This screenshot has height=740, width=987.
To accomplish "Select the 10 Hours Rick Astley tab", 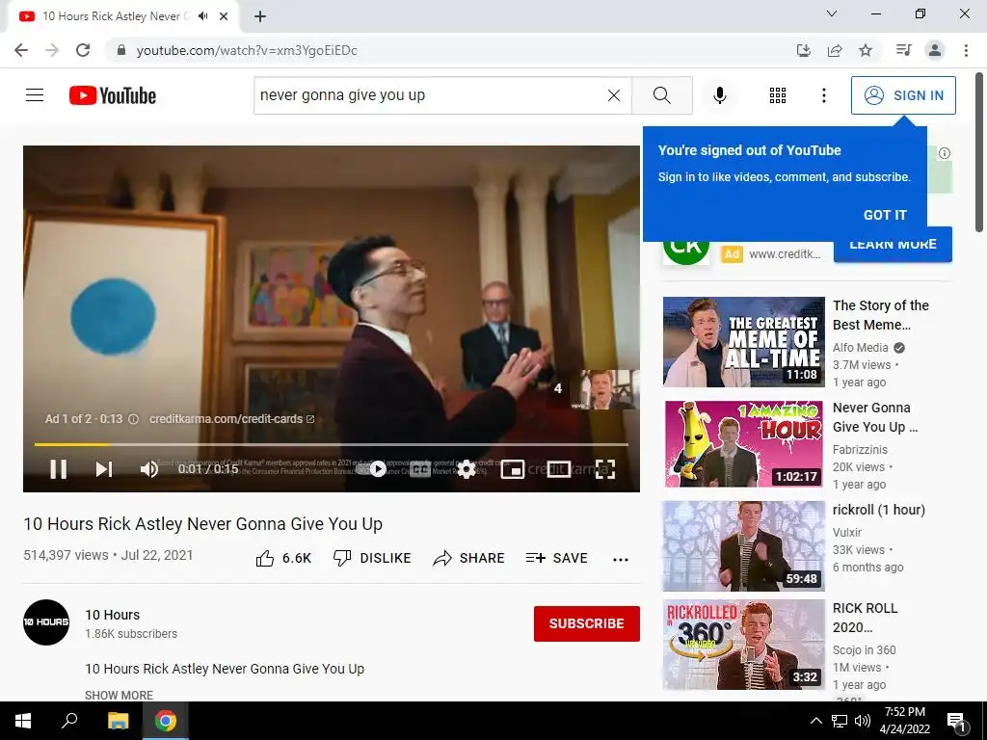I will tap(122, 16).
